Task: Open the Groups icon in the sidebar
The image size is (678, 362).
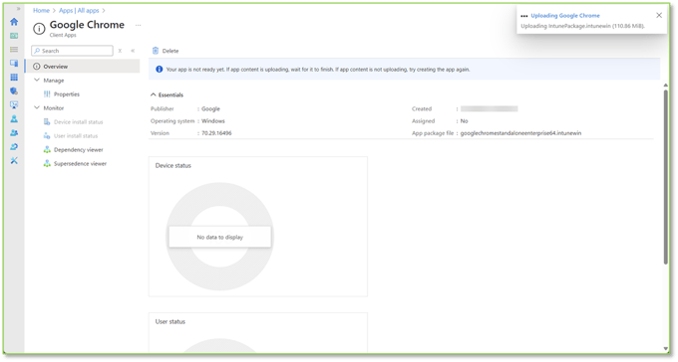Action: (14, 133)
